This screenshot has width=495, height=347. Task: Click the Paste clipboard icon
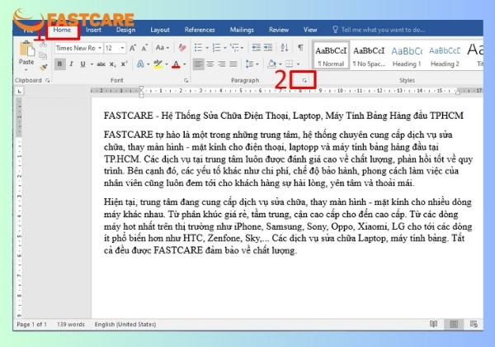pos(26,50)
